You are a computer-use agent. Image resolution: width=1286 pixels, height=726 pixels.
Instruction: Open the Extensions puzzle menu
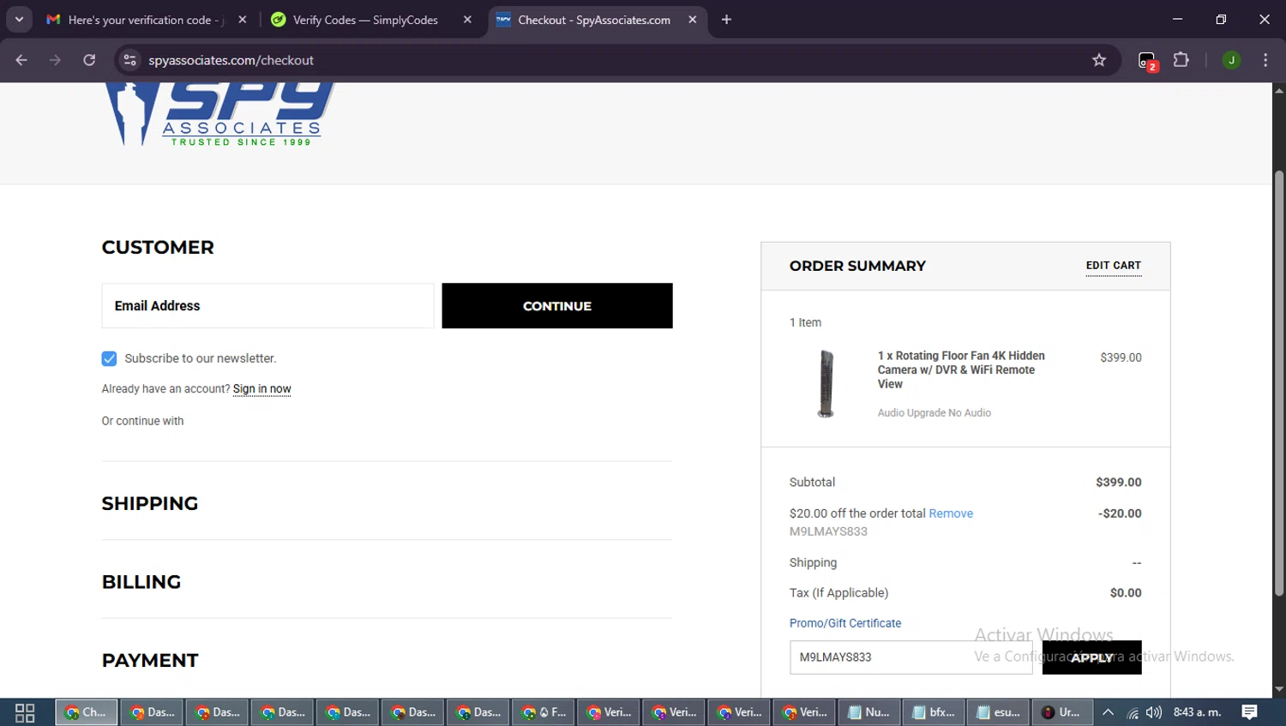tap(1181, 60)
